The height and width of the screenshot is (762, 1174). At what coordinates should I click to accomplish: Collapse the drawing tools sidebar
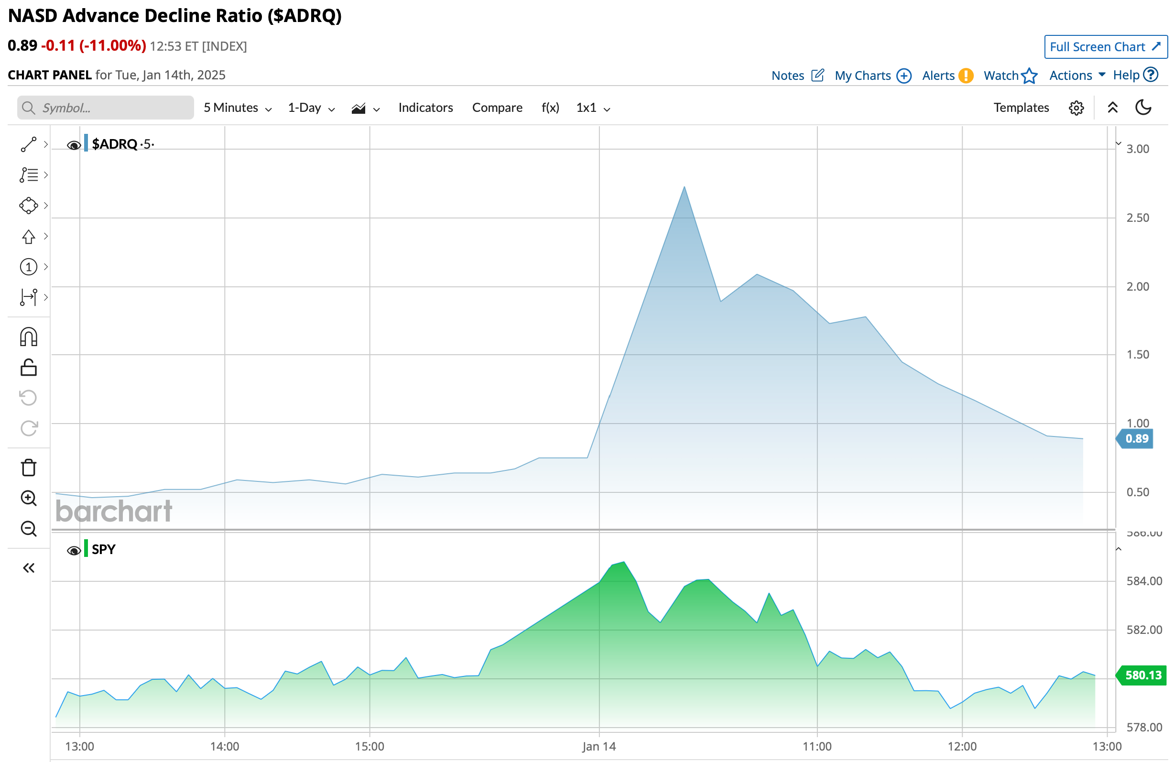[x=29, y=568]
